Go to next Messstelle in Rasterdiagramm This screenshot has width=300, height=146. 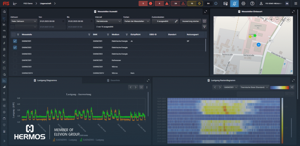[x=220, y=87]
